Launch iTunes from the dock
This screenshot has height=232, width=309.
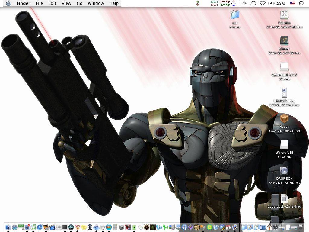33,227
